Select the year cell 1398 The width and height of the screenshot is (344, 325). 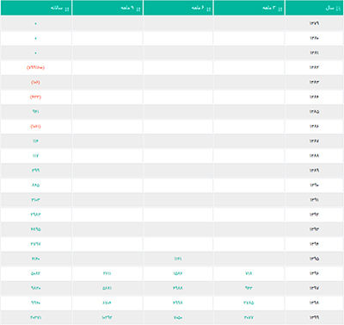click(x=314, y=303)
